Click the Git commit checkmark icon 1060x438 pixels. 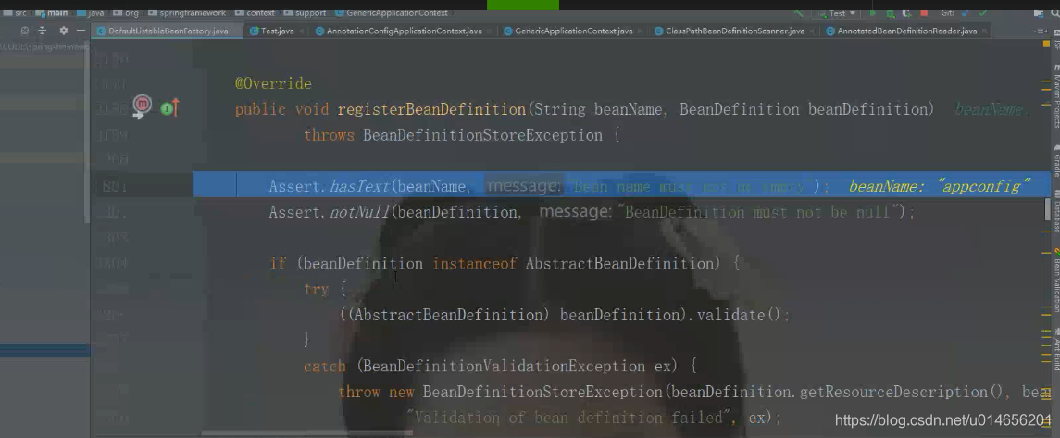pos(983,13)
